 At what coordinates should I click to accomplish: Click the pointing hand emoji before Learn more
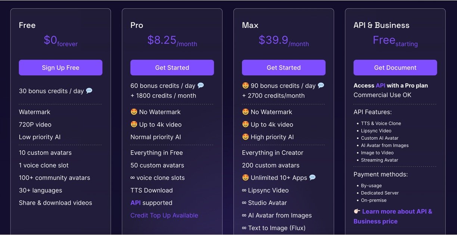click(357, 211)
